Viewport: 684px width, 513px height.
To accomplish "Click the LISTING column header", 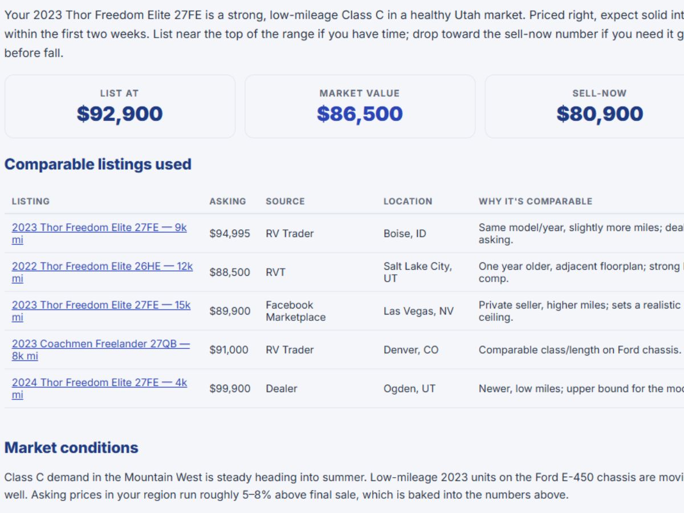I will pos(31,201).
